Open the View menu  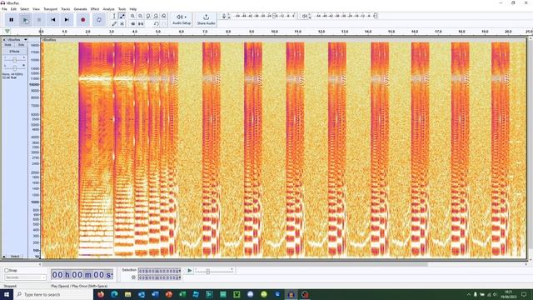click(x=36, y=9)
